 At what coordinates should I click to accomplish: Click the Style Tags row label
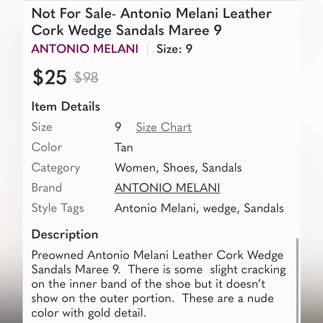tap(58, 208)
